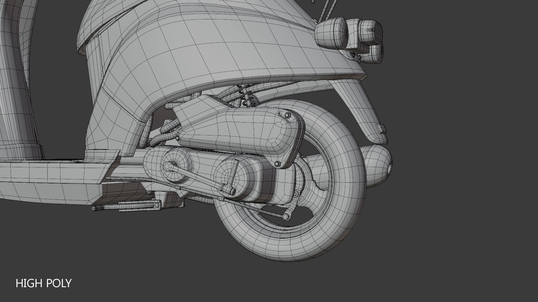Click the HIGH POLY label text

44,283
